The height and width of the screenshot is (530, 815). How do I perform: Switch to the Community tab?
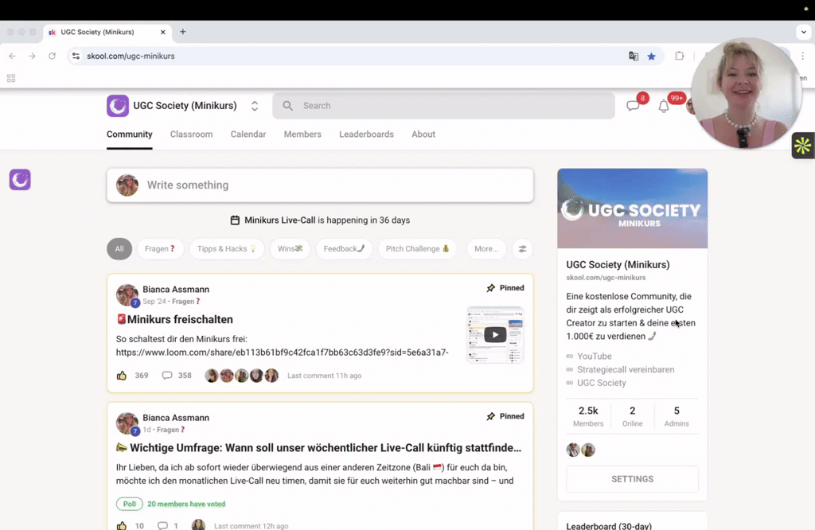click(x=130, y=134)
